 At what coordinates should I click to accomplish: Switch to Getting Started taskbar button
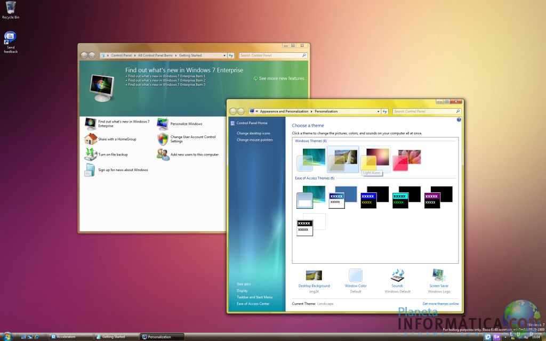[x=116, y=337]
